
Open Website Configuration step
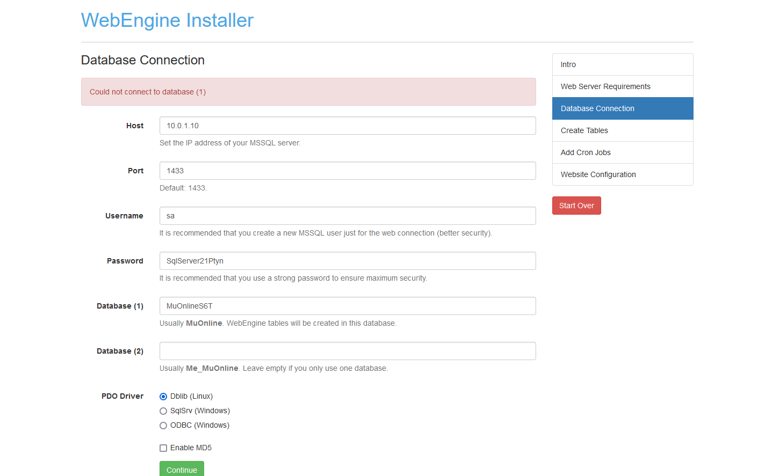click(622, 174)
